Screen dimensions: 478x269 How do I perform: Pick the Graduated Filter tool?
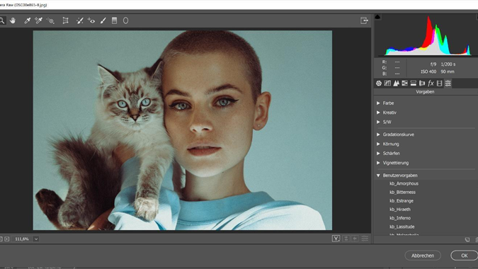pyautogui.click(x=114, y=21)
